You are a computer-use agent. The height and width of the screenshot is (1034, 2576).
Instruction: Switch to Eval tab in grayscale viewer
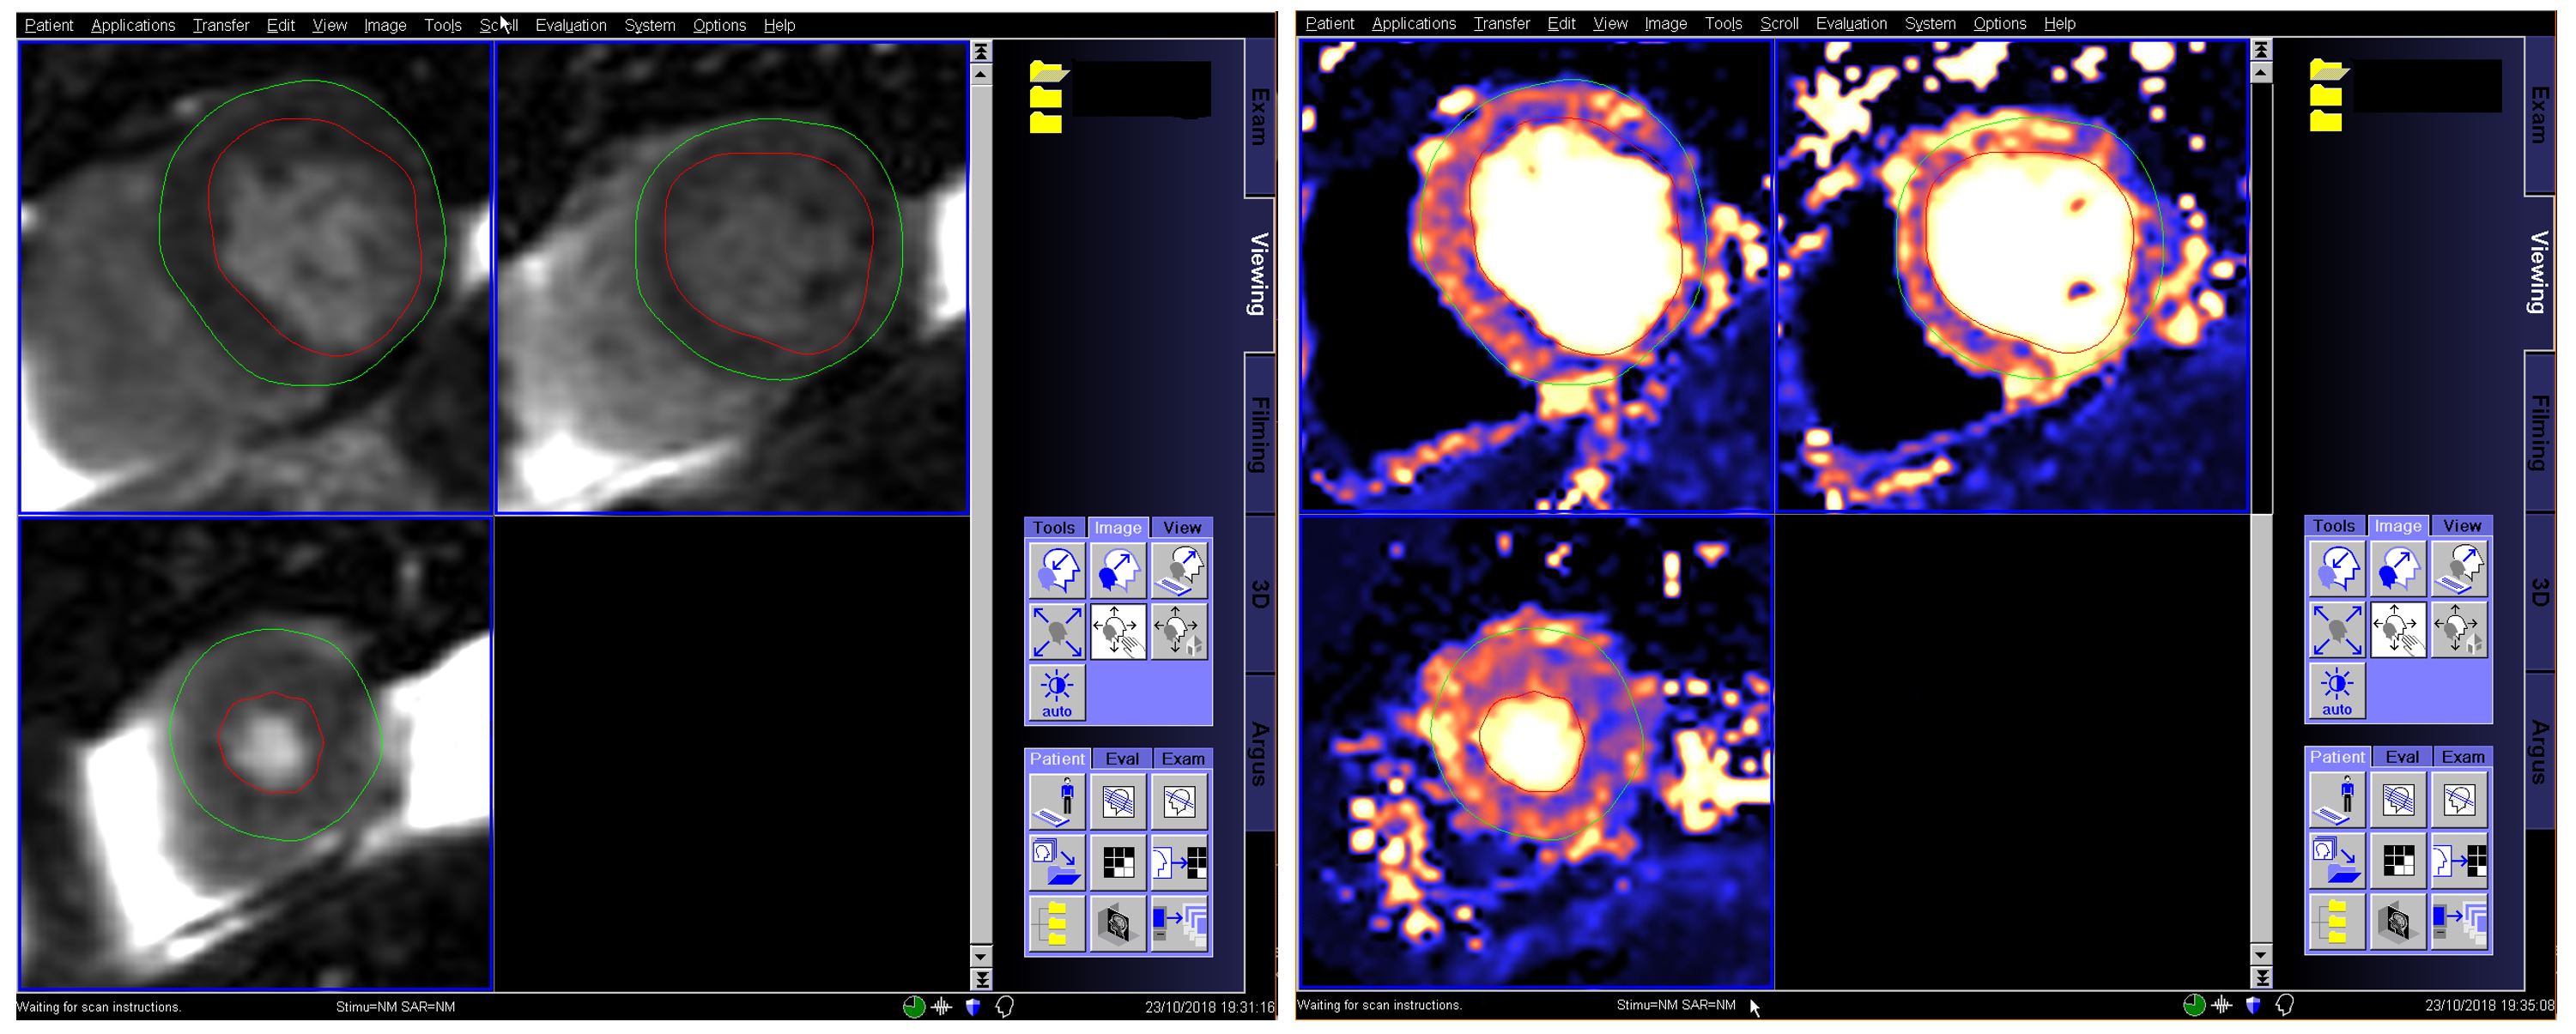(1121, 759)
